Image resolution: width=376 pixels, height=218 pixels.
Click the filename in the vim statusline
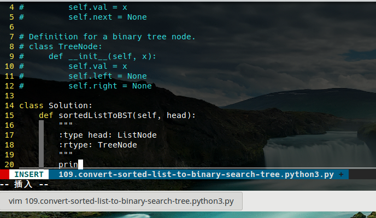coord(196,174)
